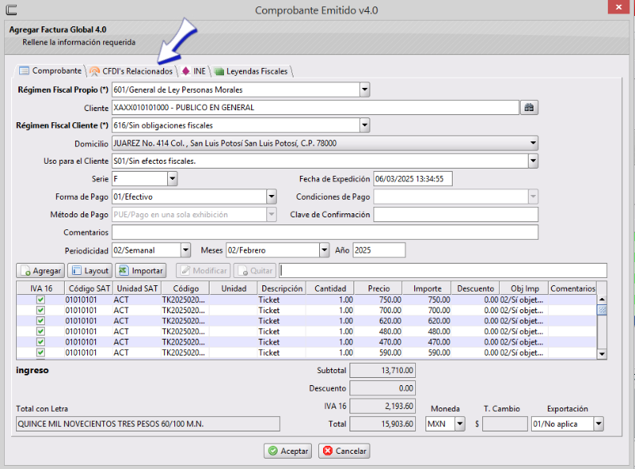Click the Cantidad column header
Image resolution: width=635 pixels, height=469 pixels.
[x=330, y=288]
